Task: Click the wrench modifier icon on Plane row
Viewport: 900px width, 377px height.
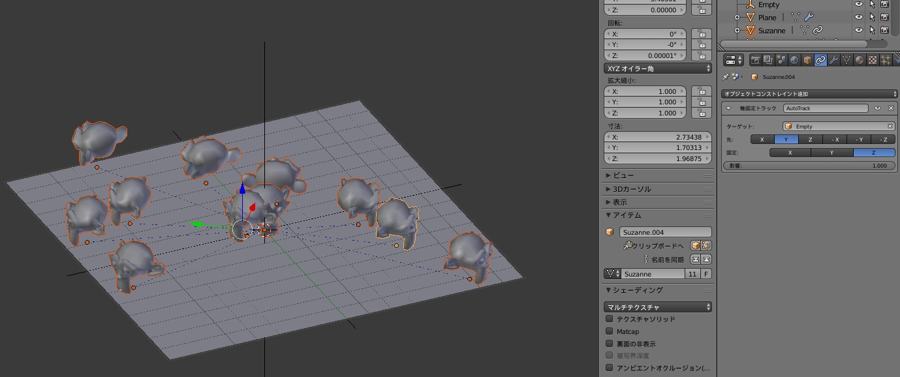Action: [809, 17]
